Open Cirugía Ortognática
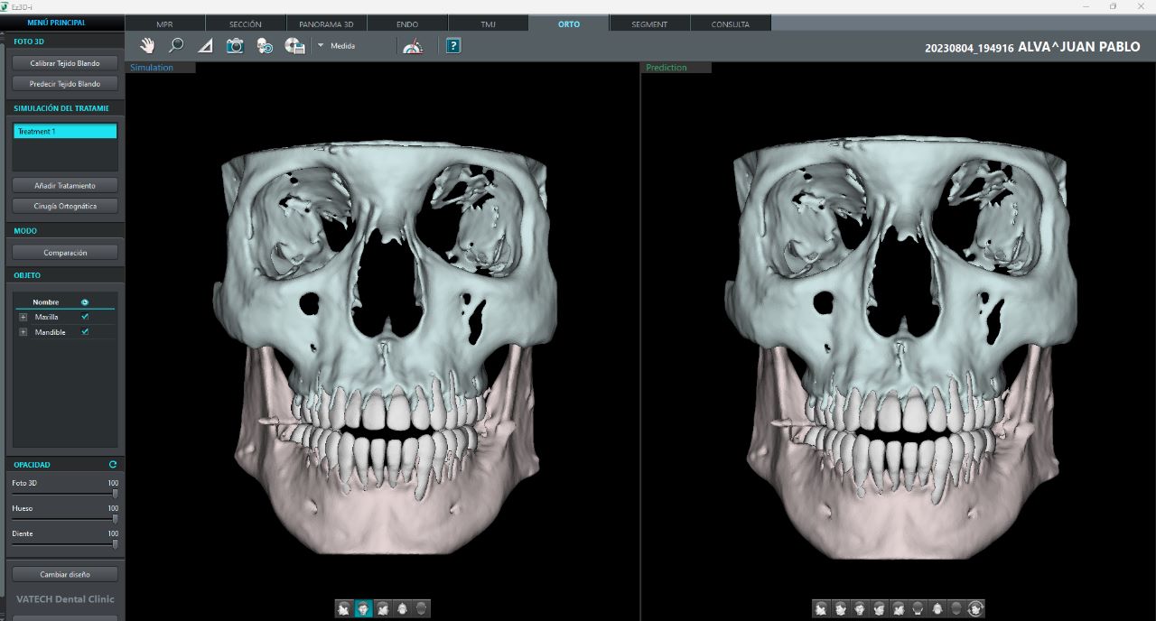This screenshot has height=621, width=1156. (x=65, y=206)
